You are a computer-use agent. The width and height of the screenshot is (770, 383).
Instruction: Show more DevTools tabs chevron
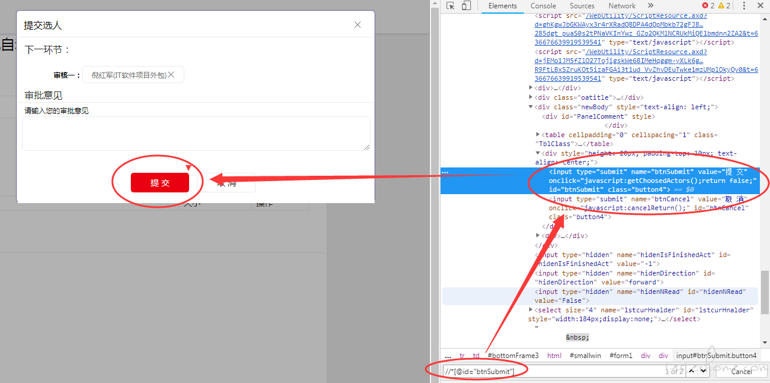pyautogui.click(x=650, y=6)
